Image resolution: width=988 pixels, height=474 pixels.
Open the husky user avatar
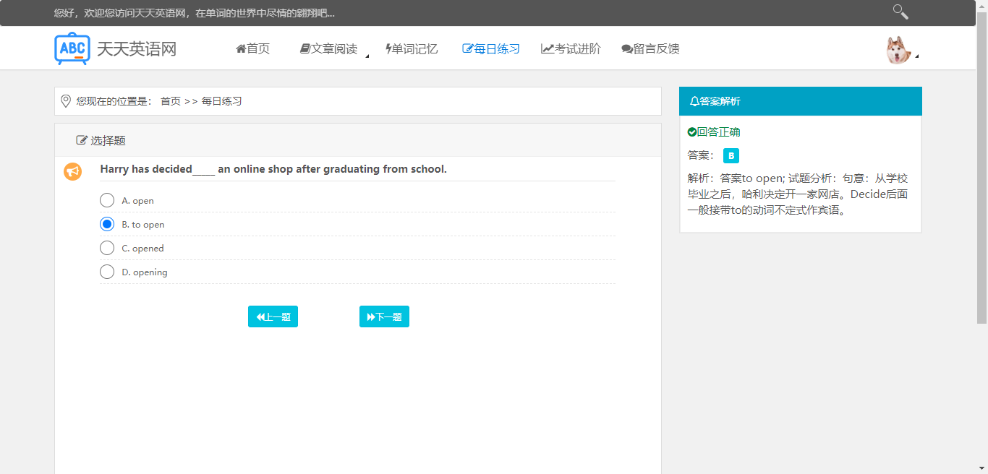pos(898,50)
